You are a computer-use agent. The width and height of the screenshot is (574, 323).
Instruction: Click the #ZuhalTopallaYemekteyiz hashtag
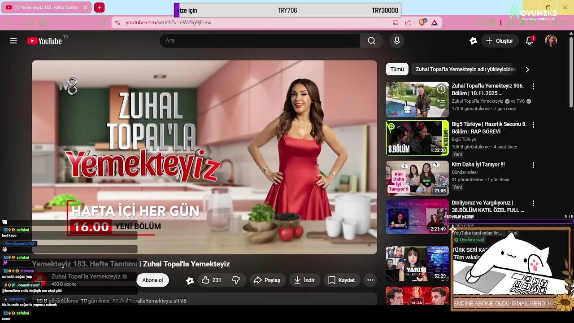pos(143,301)
